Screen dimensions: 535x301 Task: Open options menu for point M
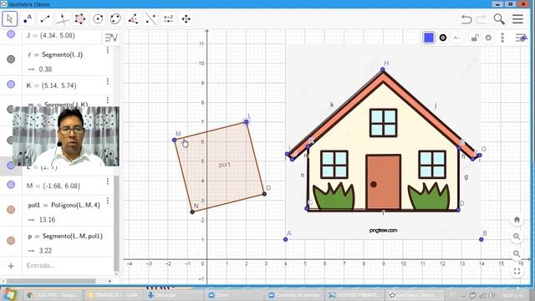[x=108, y=181]
